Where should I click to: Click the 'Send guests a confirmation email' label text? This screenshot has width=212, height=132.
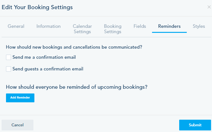point(48,69)
